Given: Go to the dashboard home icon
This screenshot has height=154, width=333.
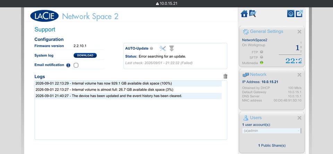Looking at the screenshot, I should point(244,14).
